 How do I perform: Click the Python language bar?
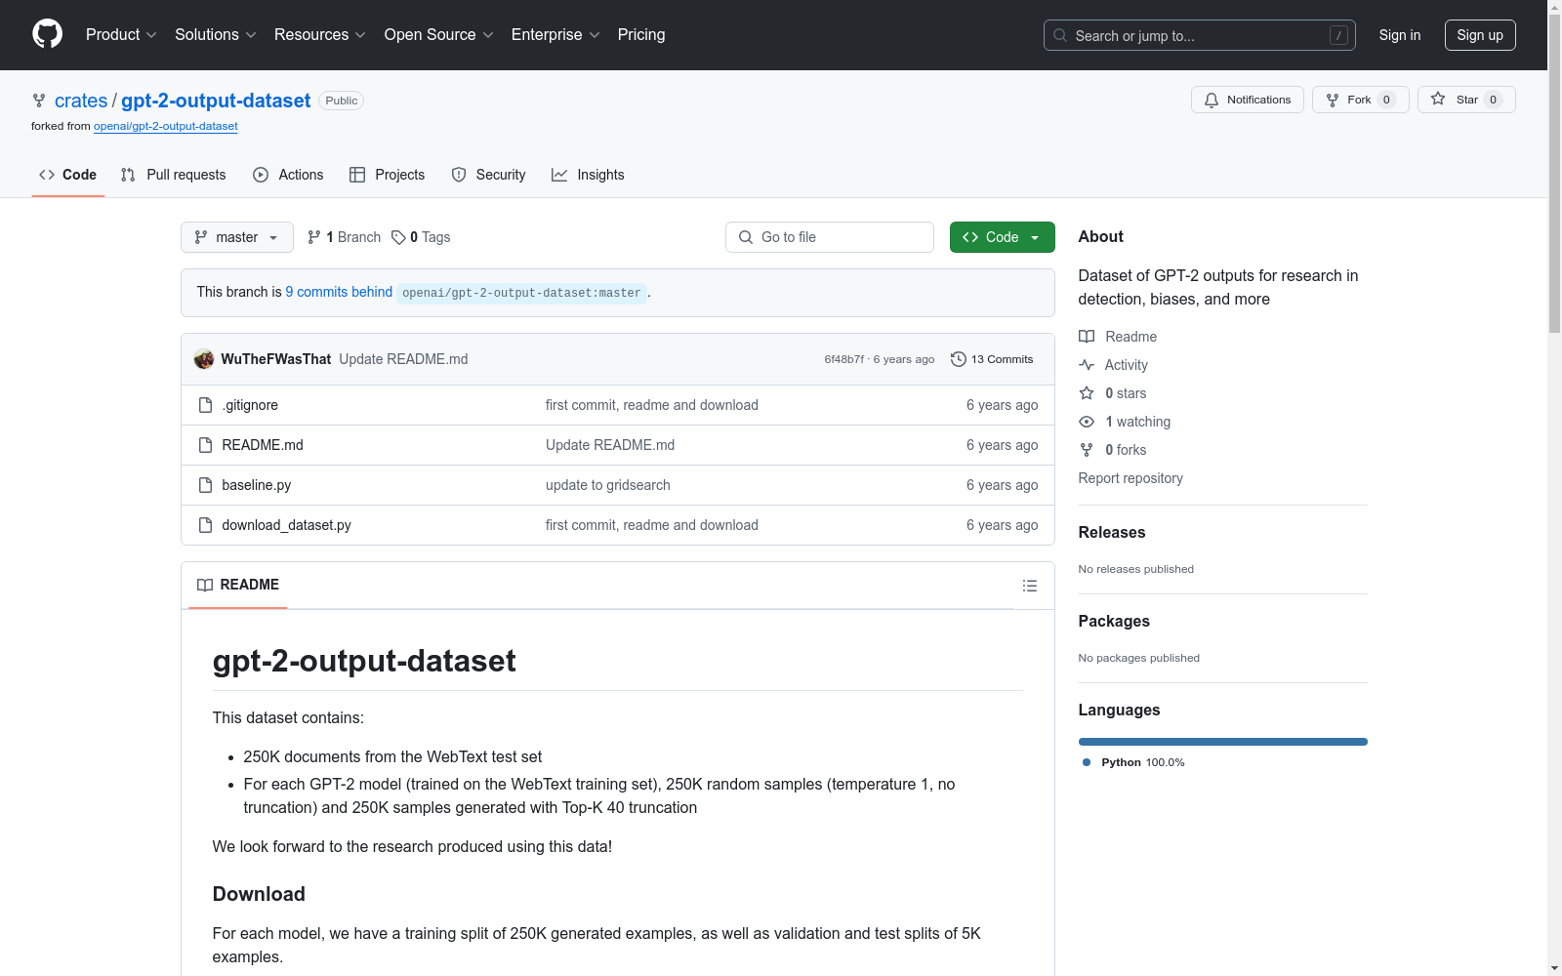click(x=1223, y=742)
